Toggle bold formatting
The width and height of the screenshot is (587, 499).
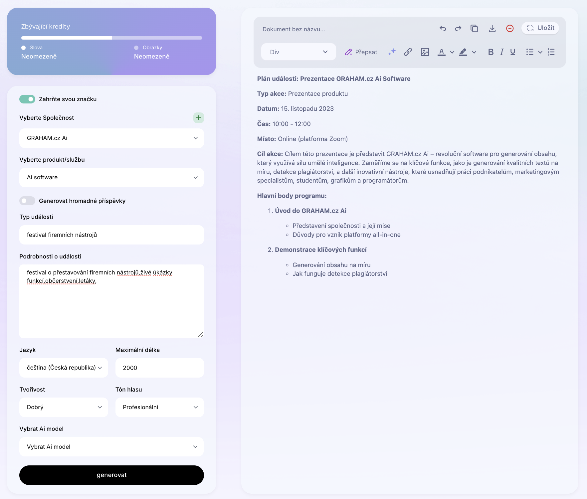pos(491,52)
